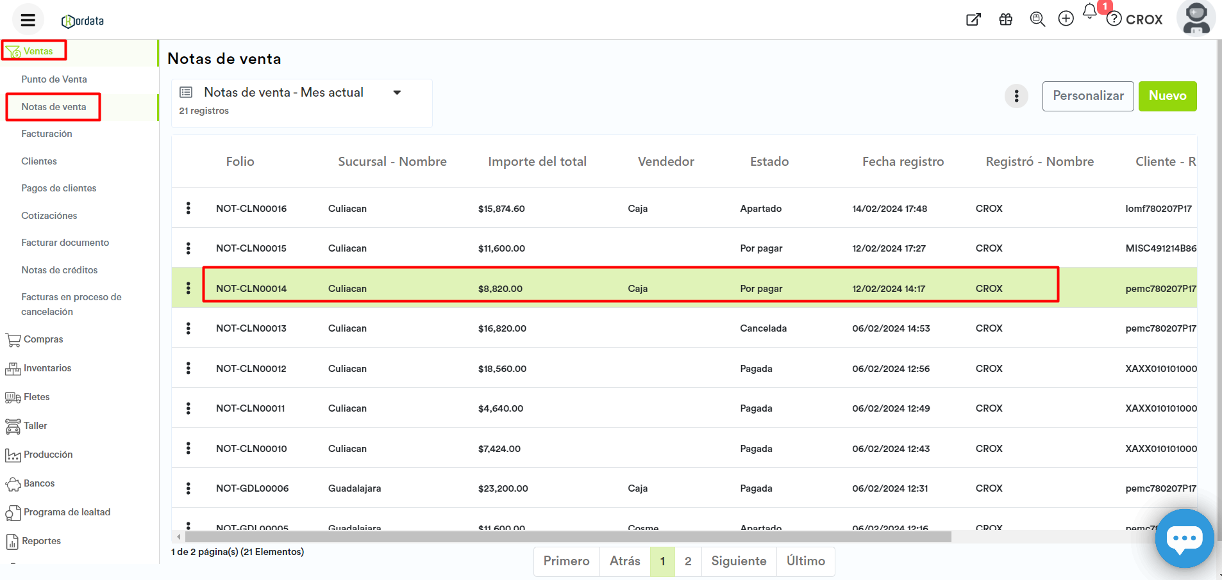Open Facturación in the sidebar
This screenshot has width=1222, height=580.
coord(47,134)
